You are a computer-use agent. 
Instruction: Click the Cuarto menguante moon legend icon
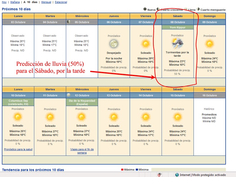coord(198,9)
